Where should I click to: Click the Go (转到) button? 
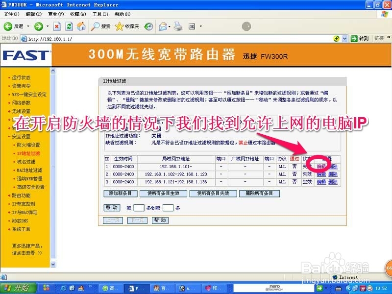click(x=360, y=39)
